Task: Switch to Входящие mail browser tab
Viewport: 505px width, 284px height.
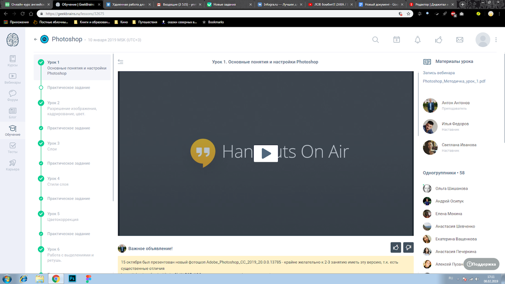Action: tap(178, 5)
